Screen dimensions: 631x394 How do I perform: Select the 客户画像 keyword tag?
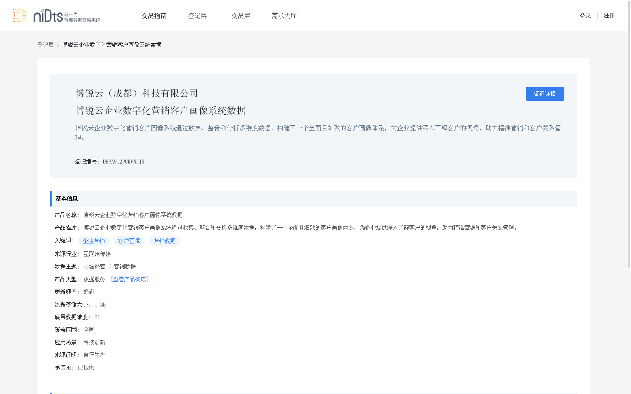tap(129, 241)
